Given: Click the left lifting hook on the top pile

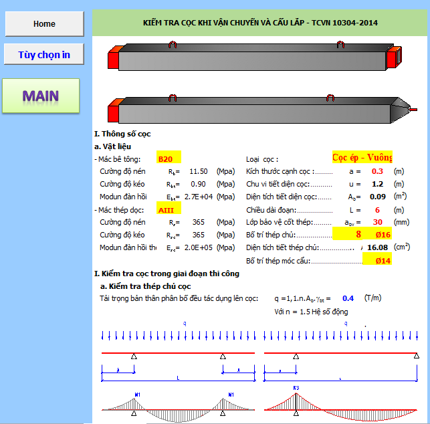Looking at the screenshot, I should [x=173, y=45].
